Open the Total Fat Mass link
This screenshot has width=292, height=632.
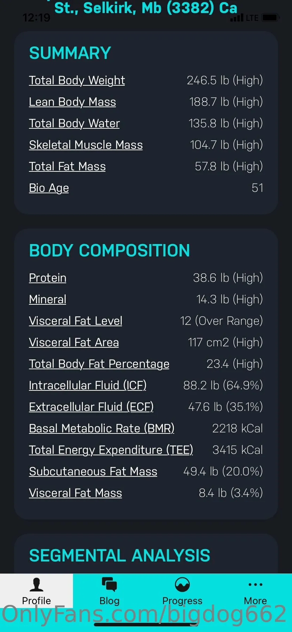pos(67,166)
